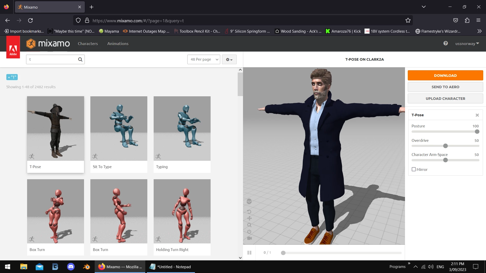Pause the animation playback

tap(249, 253)
